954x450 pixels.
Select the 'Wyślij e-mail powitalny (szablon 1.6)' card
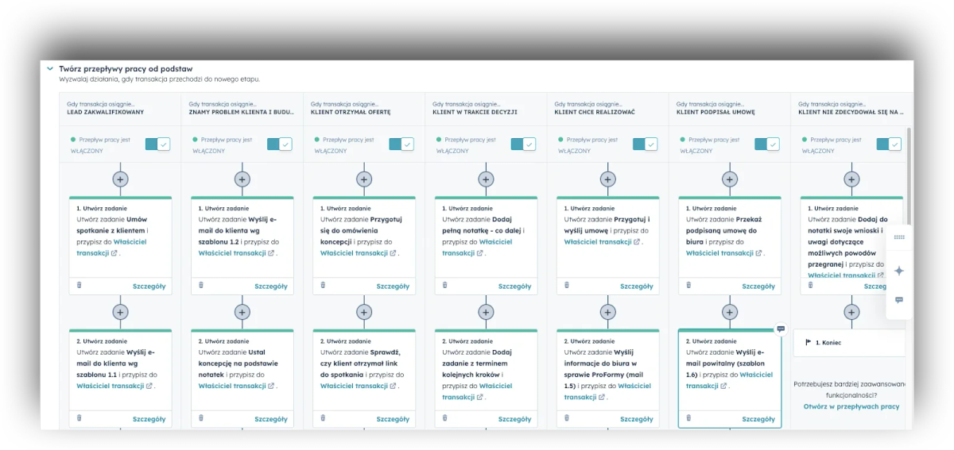click(729, 379)
